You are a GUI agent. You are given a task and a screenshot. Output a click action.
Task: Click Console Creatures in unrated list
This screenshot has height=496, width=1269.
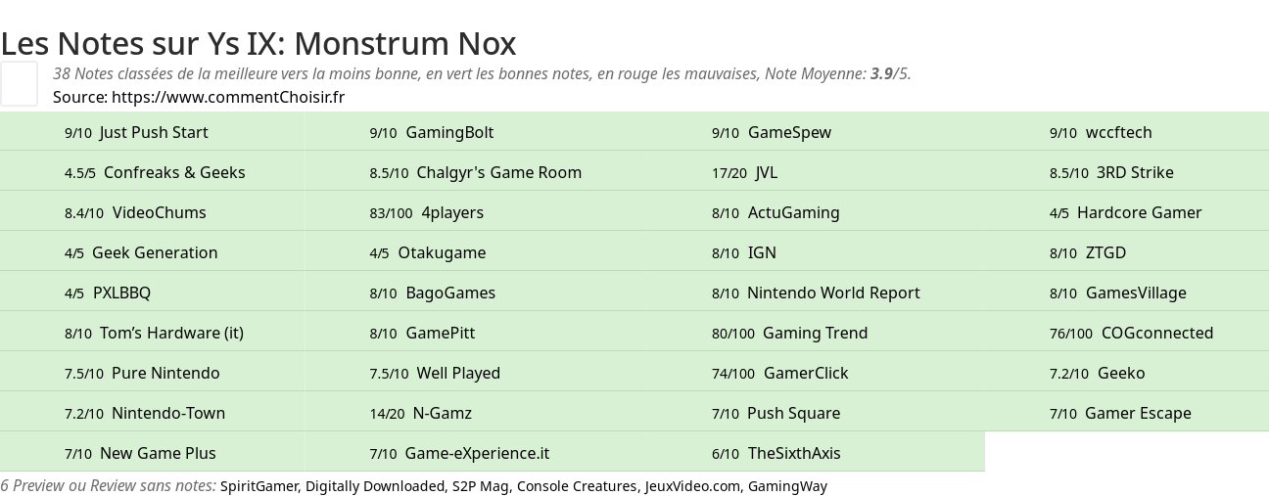pyautogui.click(x=577, y=486)
